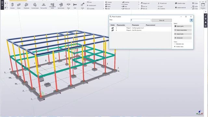This screenshot has height=117, width=208.
Task: Select the concrete Beam tool
Action: (108, 4)
